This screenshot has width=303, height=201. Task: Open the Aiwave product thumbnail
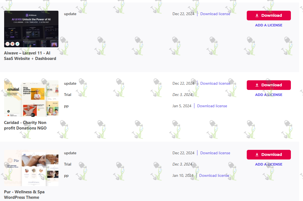31,29
